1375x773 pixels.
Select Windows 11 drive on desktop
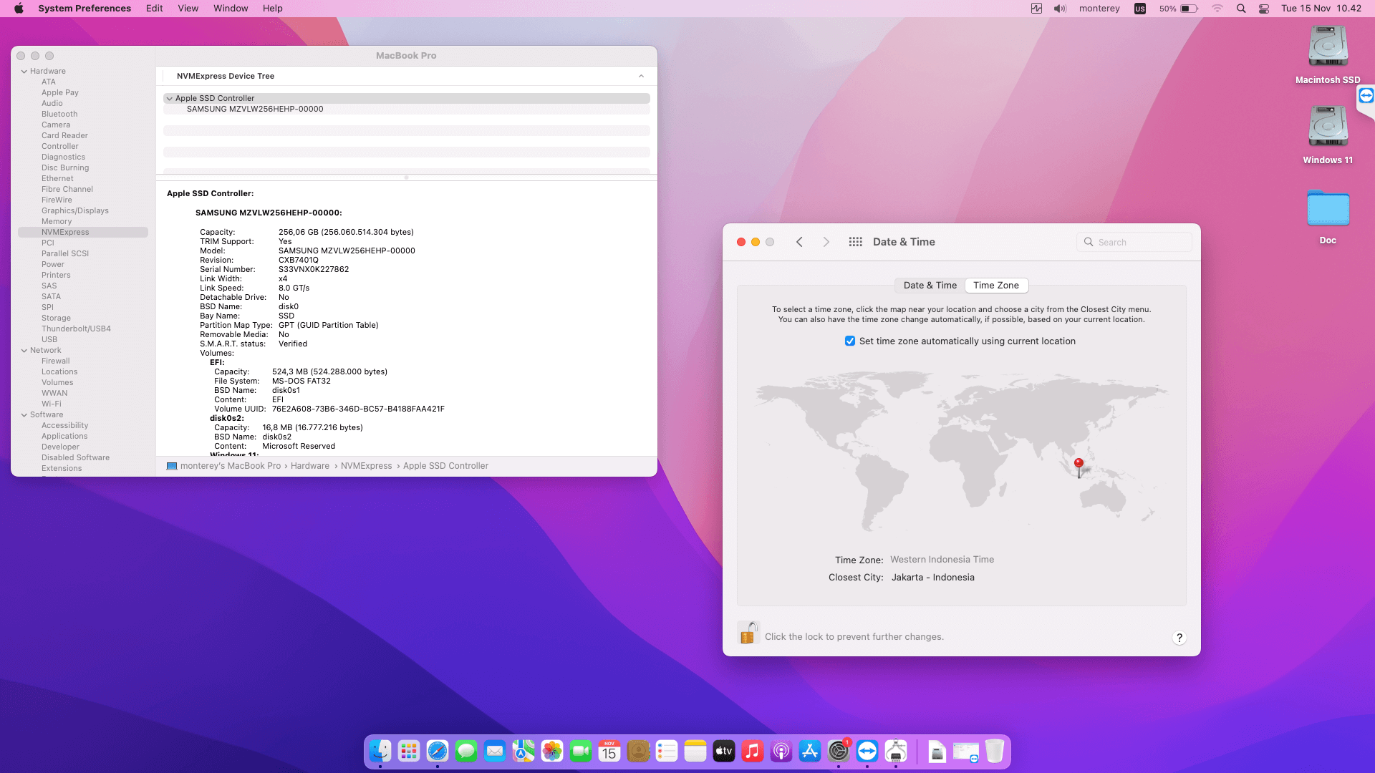pyautogui.click(x=1328, y=135)
